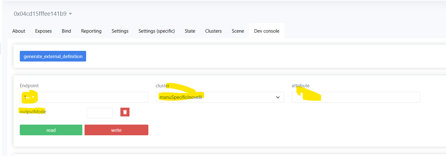Open the State tab
The height and width of the screenshot is (156, 446).
[190, 31]
